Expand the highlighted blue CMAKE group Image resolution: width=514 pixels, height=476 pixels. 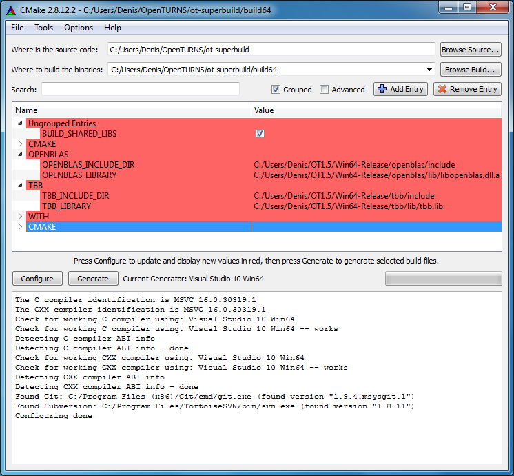[20, 226]
